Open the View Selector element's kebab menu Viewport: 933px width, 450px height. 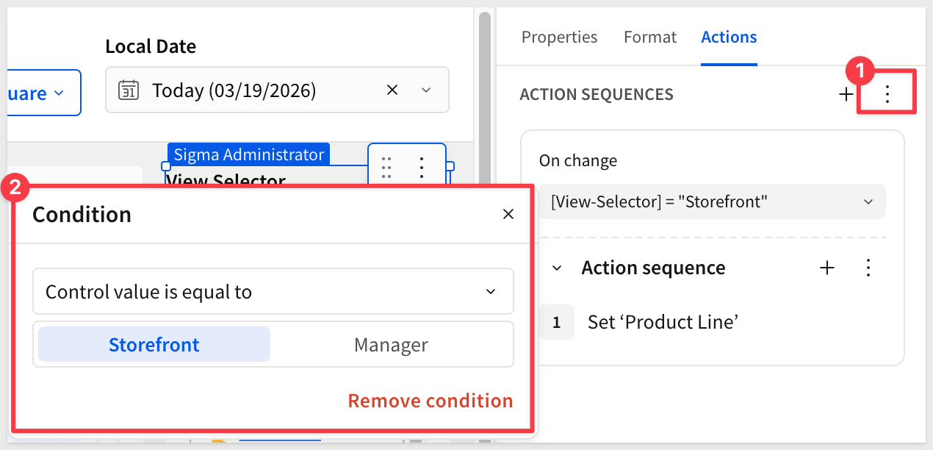422,168
